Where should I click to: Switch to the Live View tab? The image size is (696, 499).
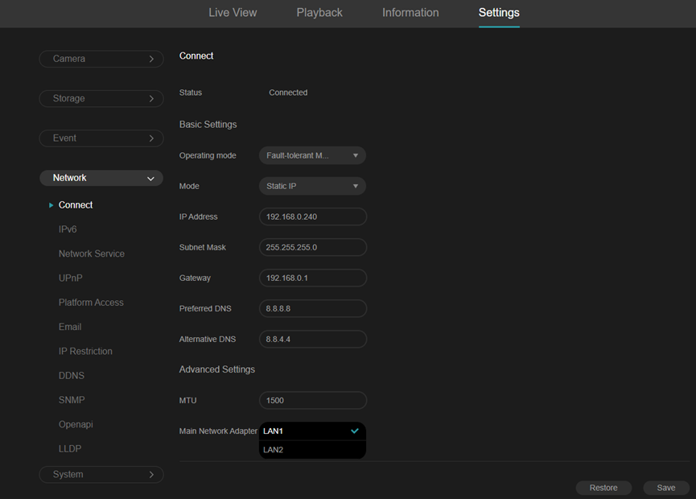(233, 13)
